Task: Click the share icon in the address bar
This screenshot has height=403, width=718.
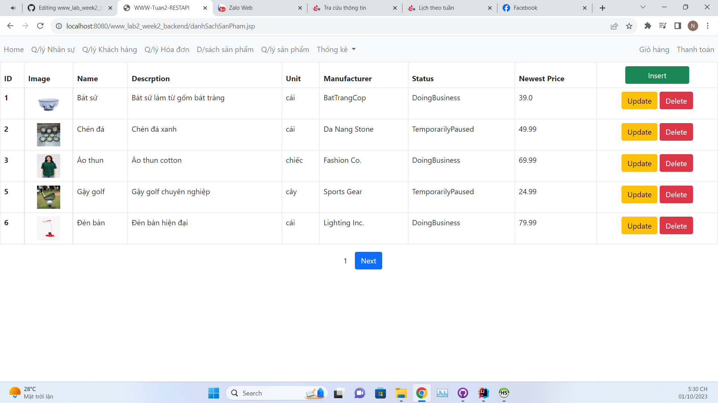Action: pyautogui.click(x=614, y=26)
